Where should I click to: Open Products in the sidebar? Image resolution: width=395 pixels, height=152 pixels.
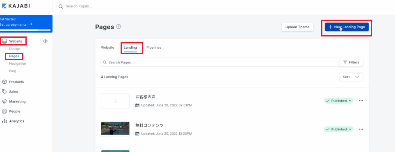tap(16, 82)
